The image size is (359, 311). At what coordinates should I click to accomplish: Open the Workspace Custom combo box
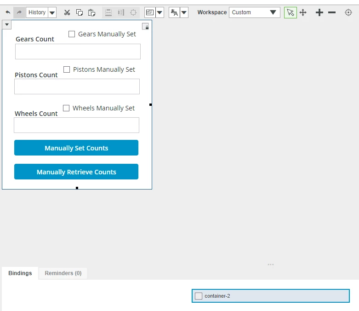tap(254, 12)
